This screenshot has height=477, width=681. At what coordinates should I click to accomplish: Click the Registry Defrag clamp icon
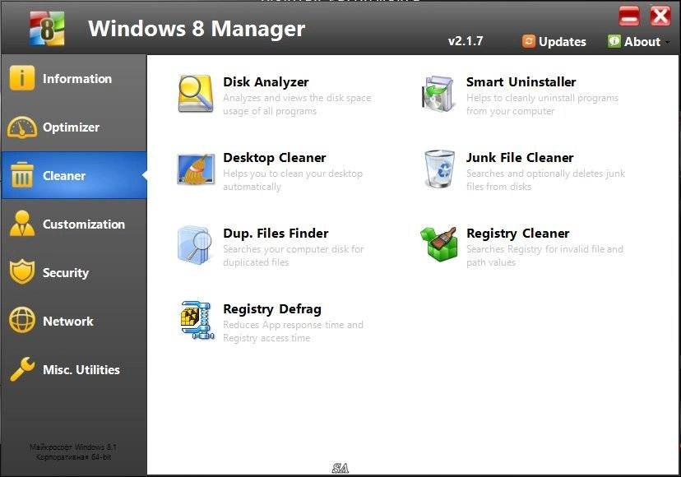pos(197,320)
